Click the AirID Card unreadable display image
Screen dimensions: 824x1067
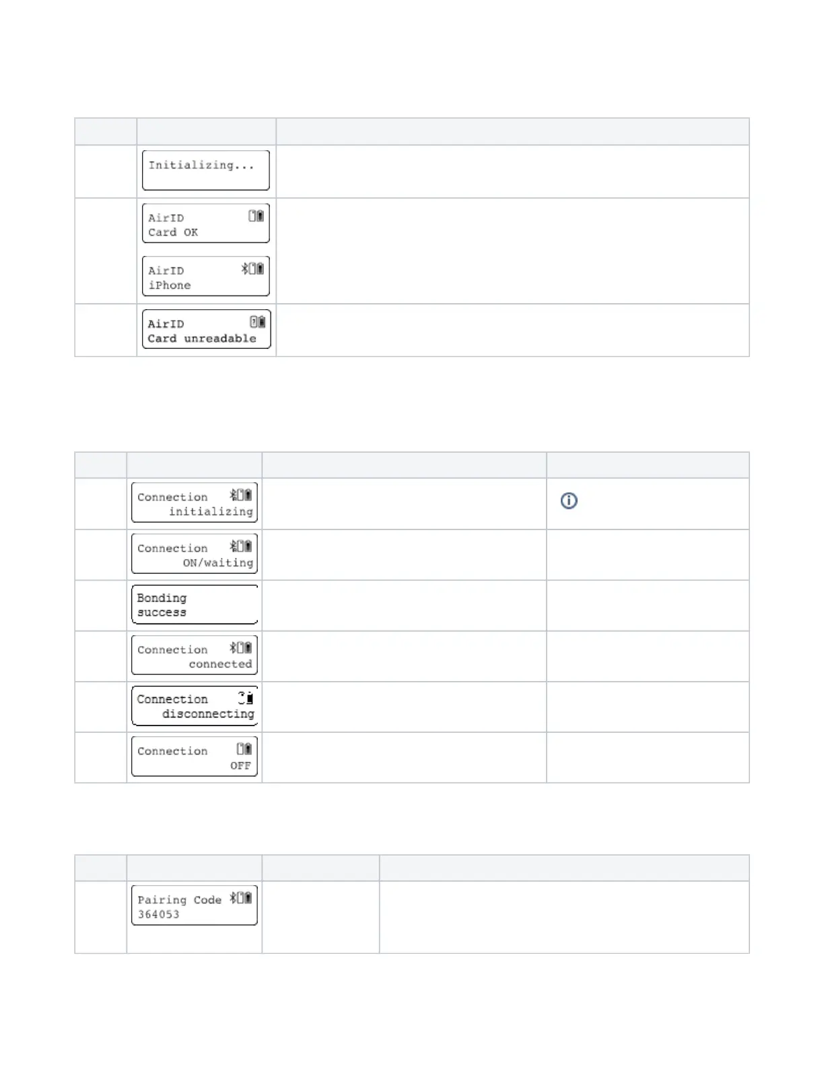point(206,329)
